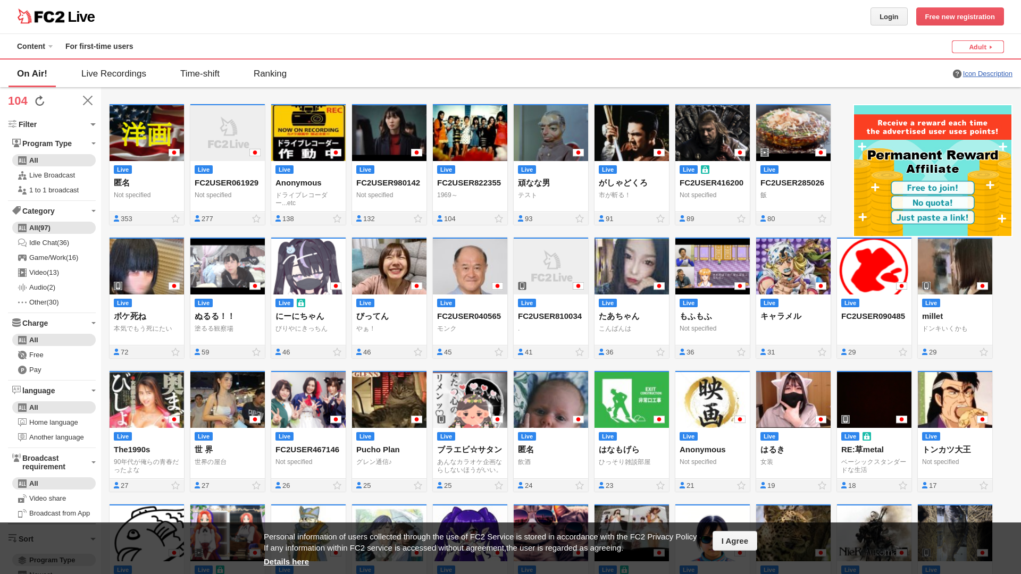
Task: Click the question mark icon by Icon Description
Action: pyautogui.click(x=957, y=74)
